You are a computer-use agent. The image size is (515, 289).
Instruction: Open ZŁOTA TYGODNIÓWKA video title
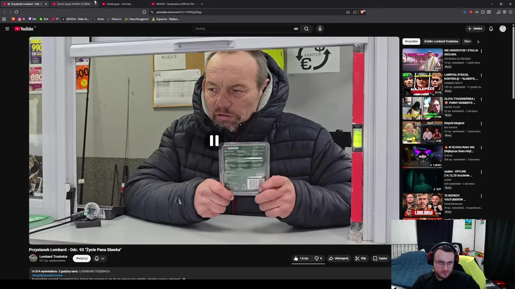click(x=460, y=101)
